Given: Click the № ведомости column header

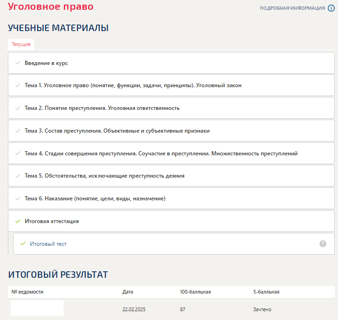Looking at the screenshot, I should click(27, 292).
